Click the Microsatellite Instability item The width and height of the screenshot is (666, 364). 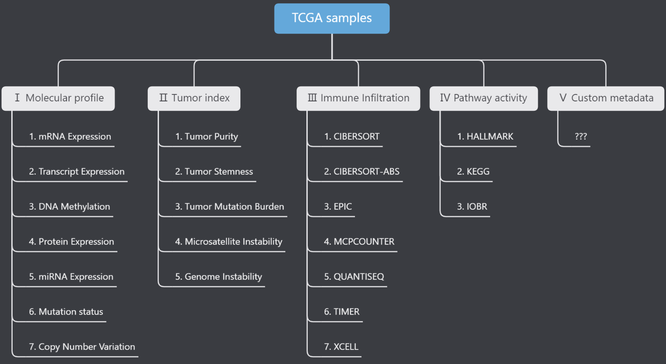pyautogui.click(x=228, y=242)
